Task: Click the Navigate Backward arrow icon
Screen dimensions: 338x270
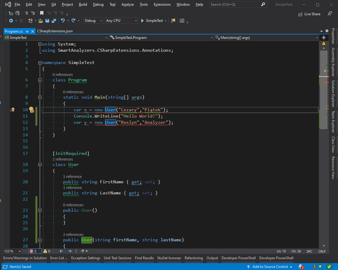Action: [11, 21]
